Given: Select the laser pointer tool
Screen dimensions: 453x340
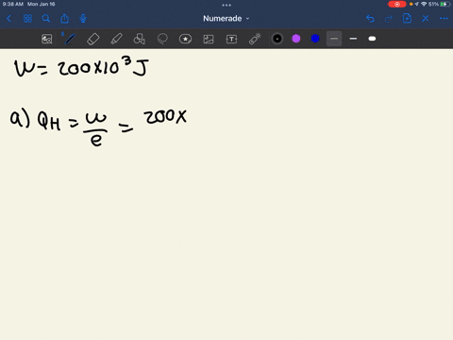Looking at the screenshot, I should point(255,39).
